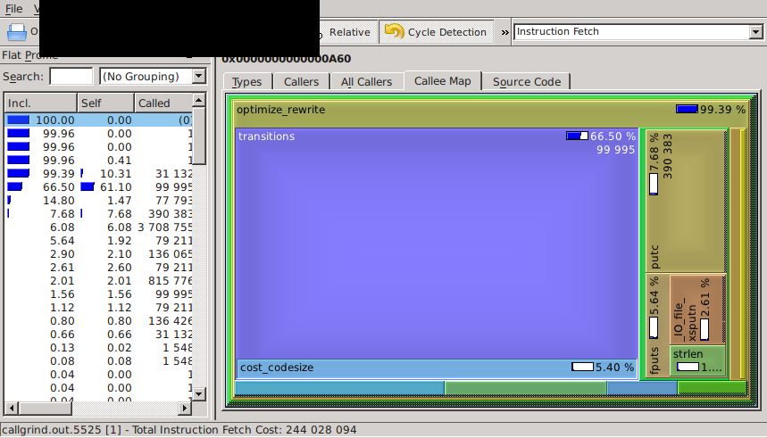Click the Open file toolbar icon
Screen dimensions: 767x438
(17, 32)
